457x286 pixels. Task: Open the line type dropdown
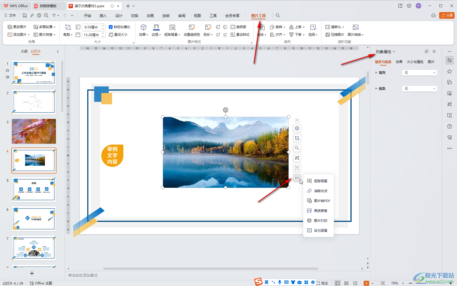(420, 89)
